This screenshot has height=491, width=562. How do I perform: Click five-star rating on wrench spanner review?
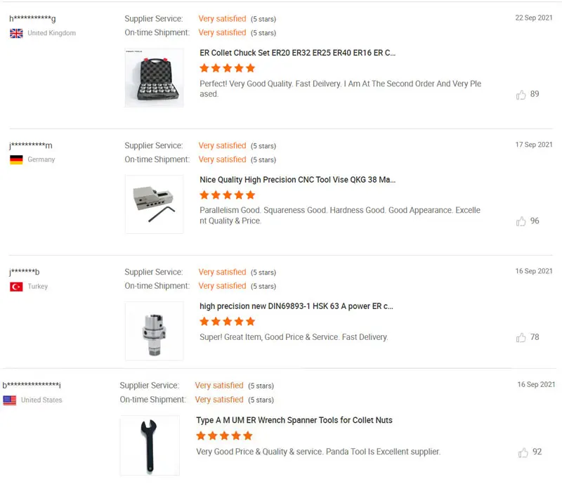223,436
